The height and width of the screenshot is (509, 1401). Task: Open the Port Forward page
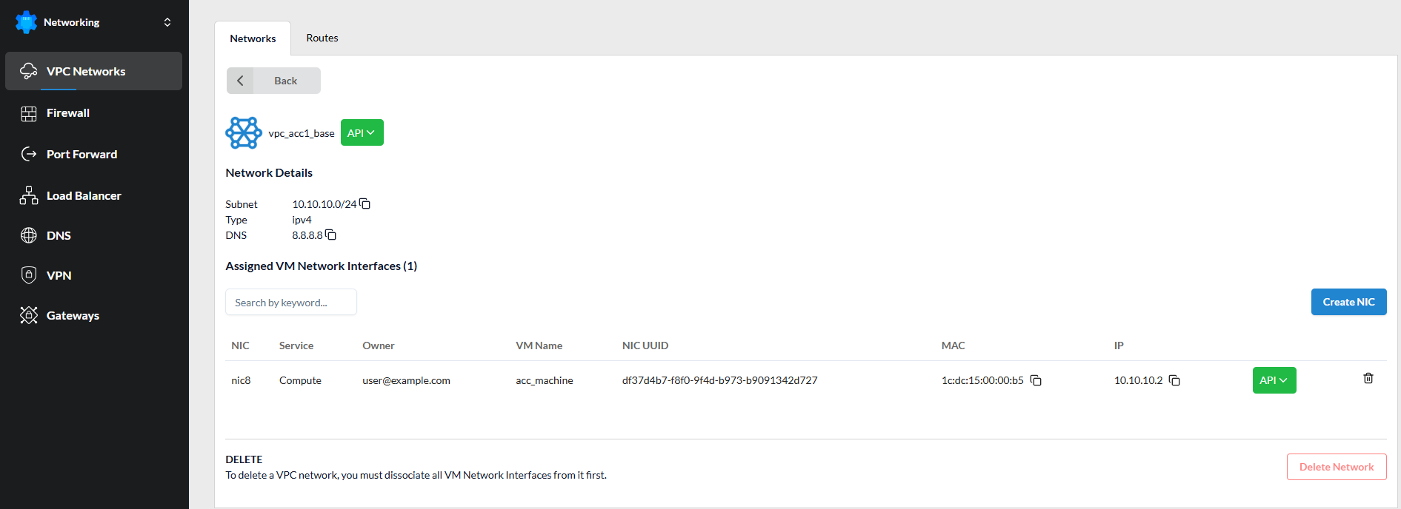click(x=81, y=155)
